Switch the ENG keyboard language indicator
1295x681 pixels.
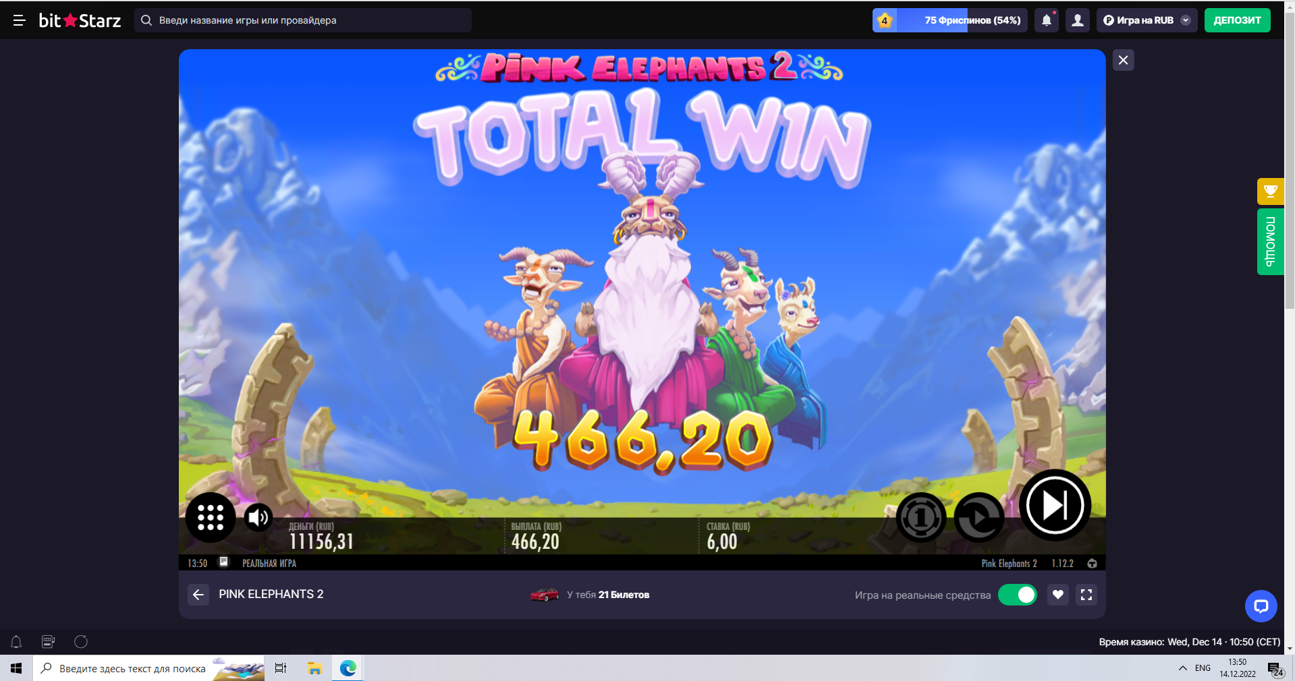1203,668
